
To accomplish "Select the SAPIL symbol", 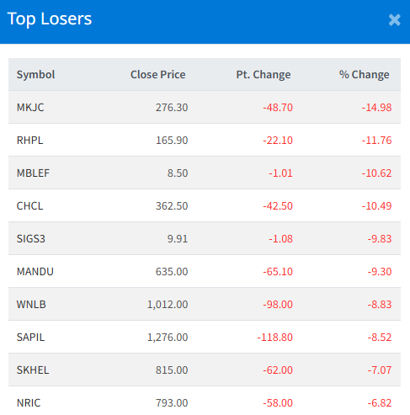I will point(30,338).
